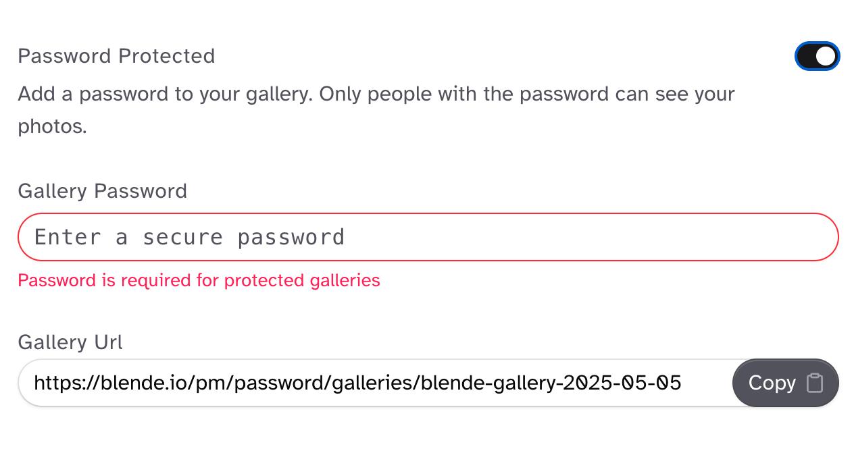854x451 pixels.
Task: Click the clipboard icon inside the Copy button
Action: click(815, 382)
